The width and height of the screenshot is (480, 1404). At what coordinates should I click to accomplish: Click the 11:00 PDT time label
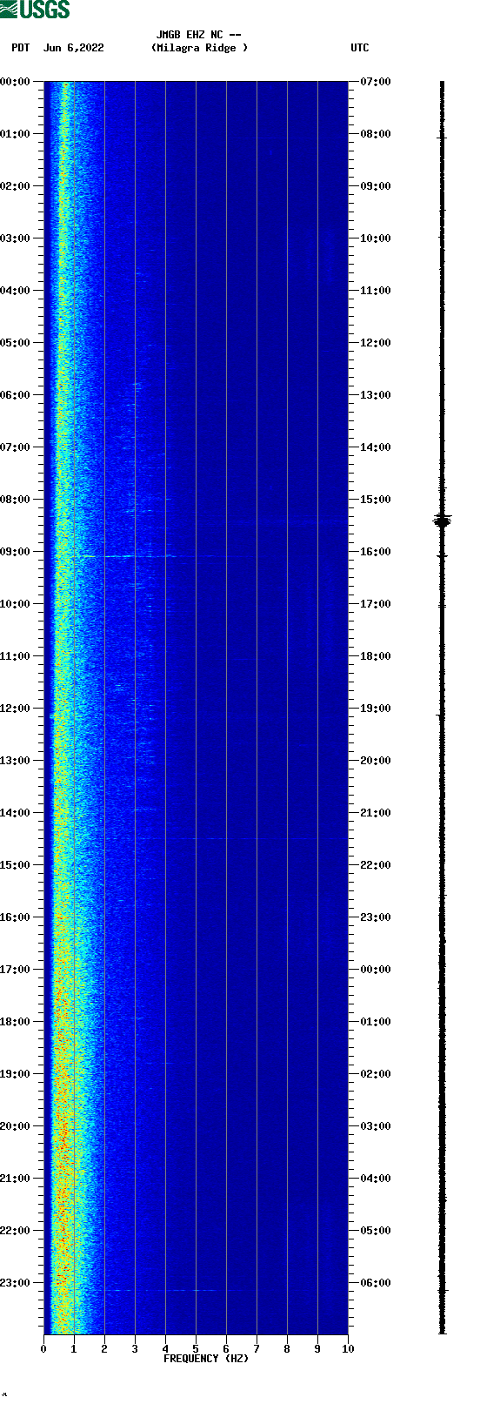pyautogui.click(x=16, y=656)
